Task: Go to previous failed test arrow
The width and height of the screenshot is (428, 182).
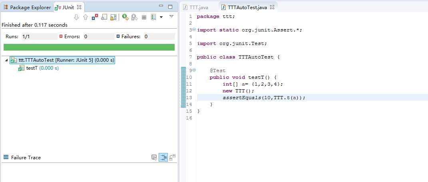Action: (x=86, y=17)
